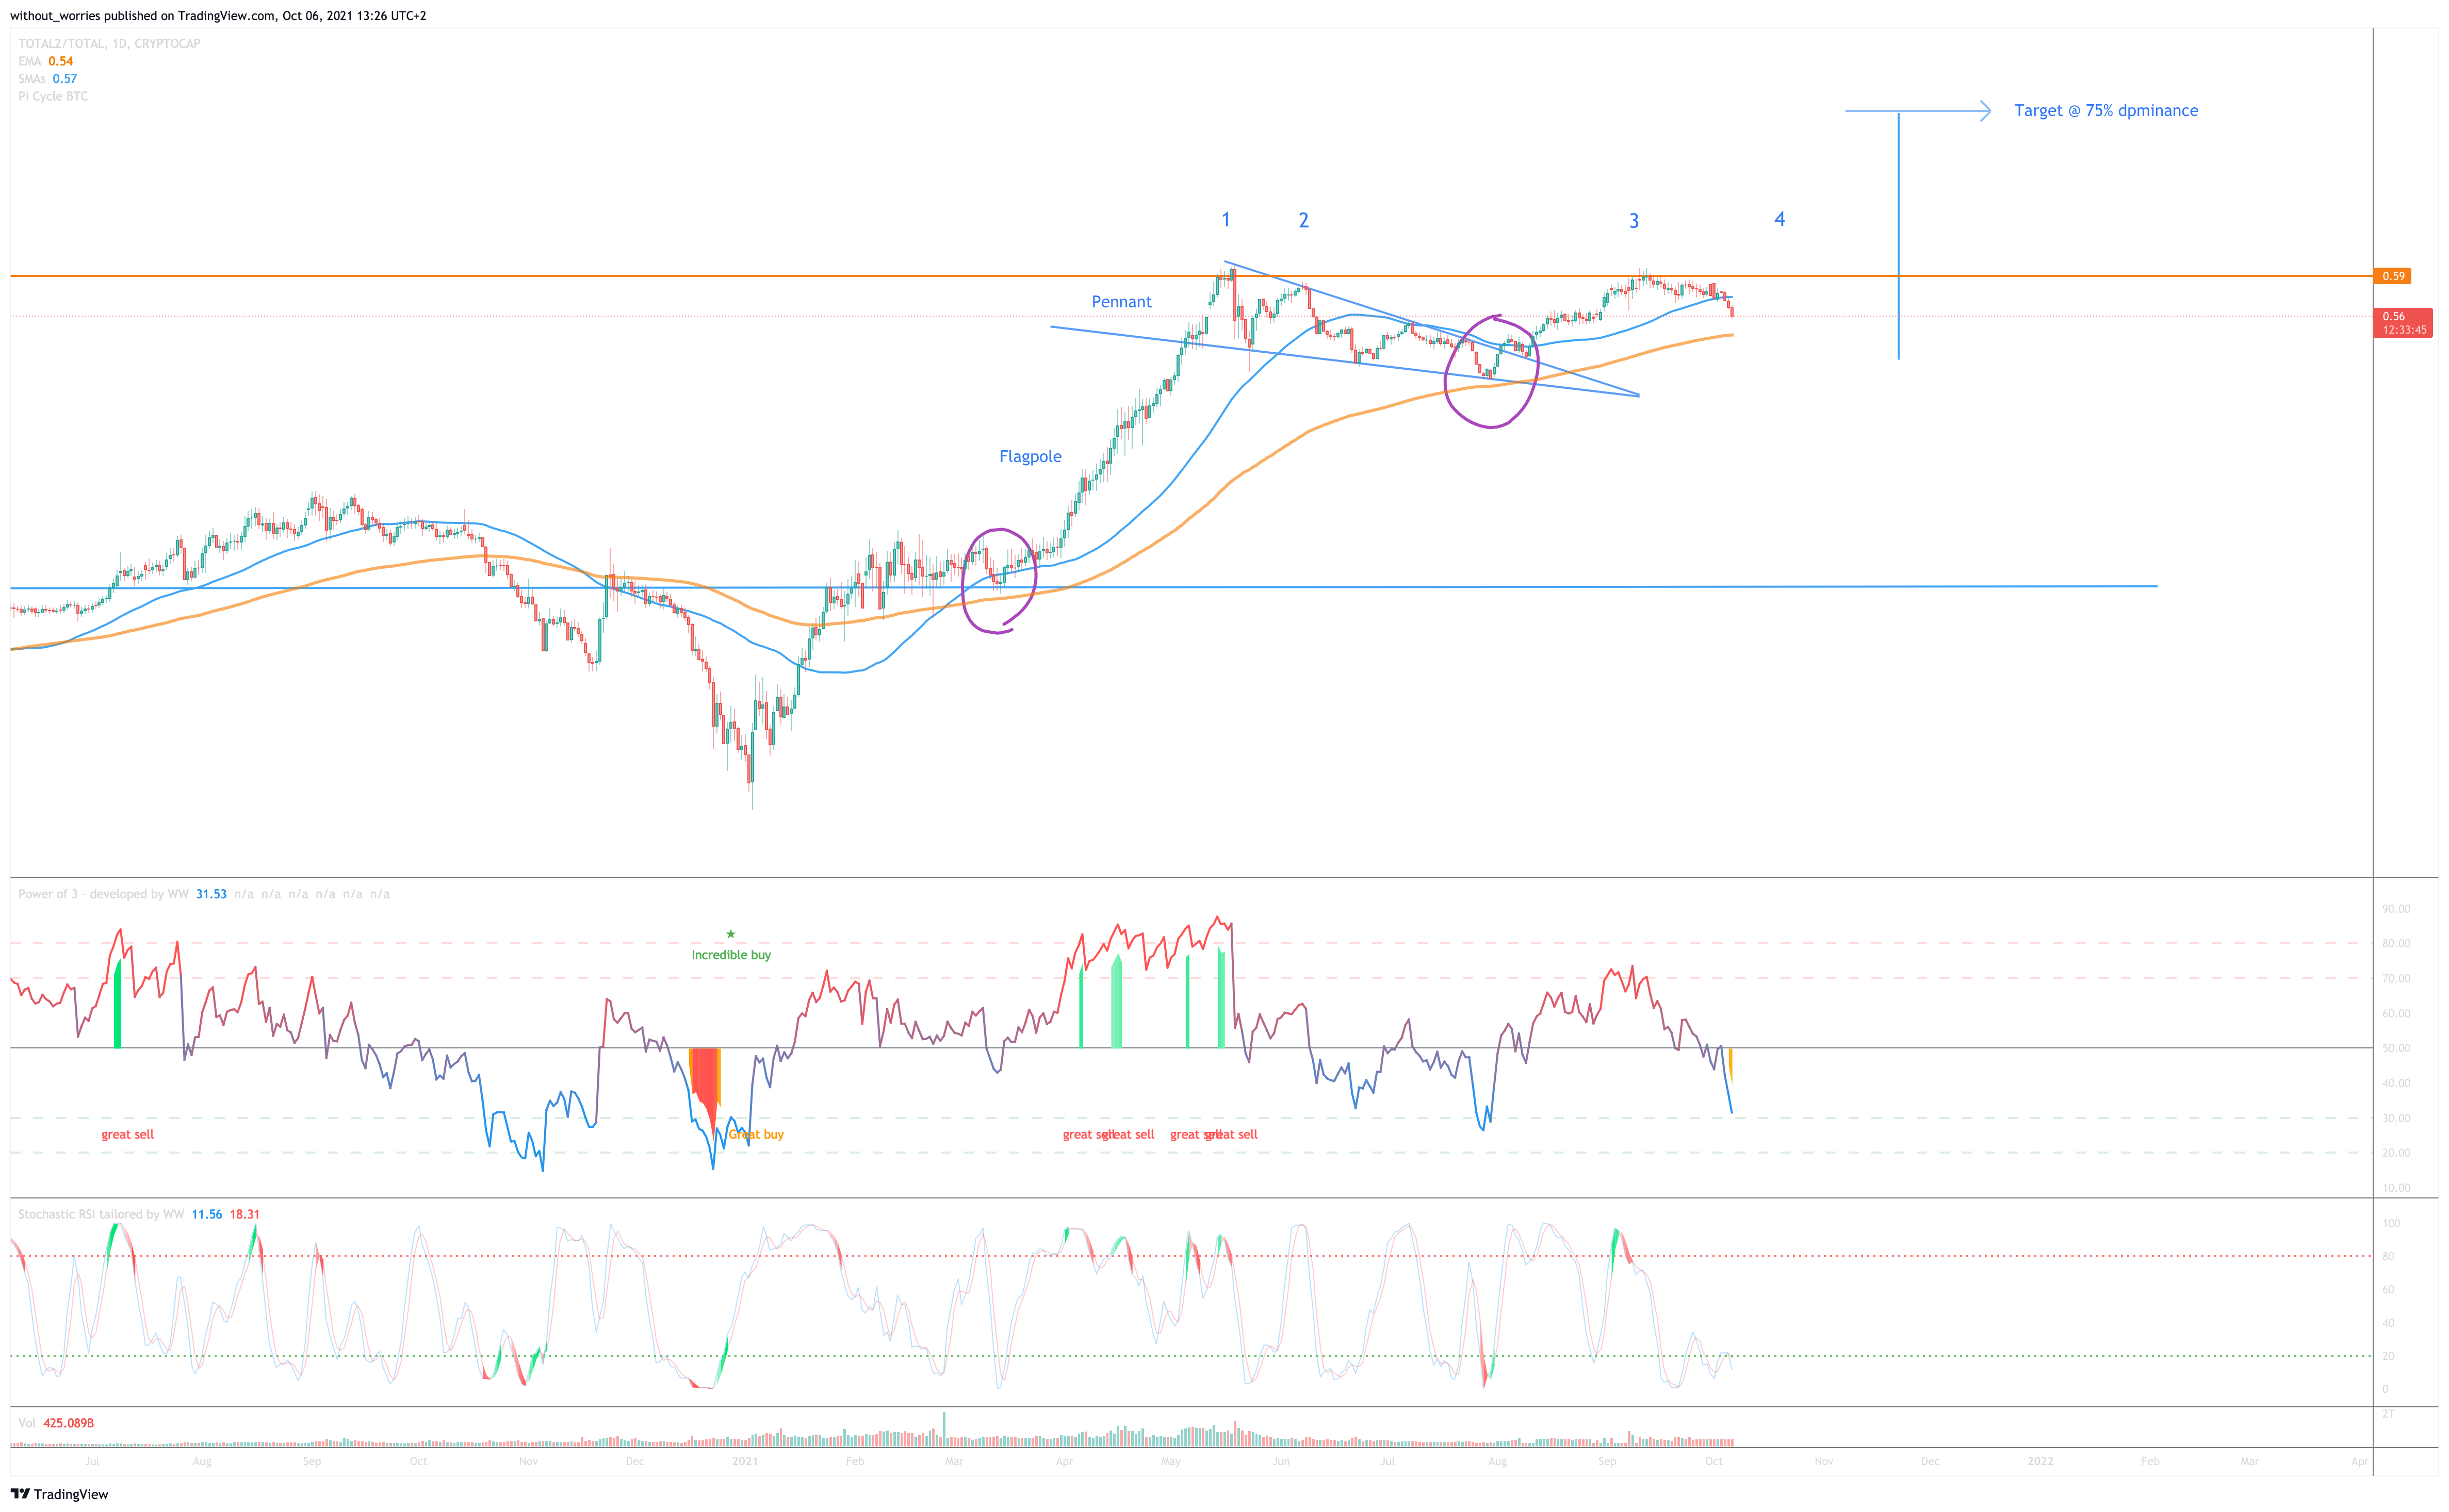Click the purple circle annotation near March
The height and width of the screenshot is (1512, 2449).
pos(999,581)
